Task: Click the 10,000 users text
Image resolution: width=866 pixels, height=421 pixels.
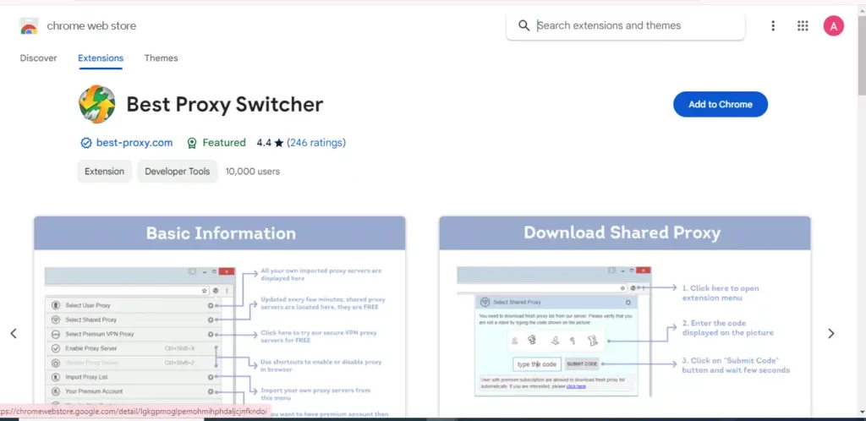Action: pos(252,172)
